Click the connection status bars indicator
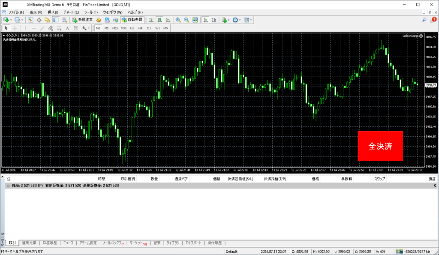439x255 pixels. (x=399, y=252)
